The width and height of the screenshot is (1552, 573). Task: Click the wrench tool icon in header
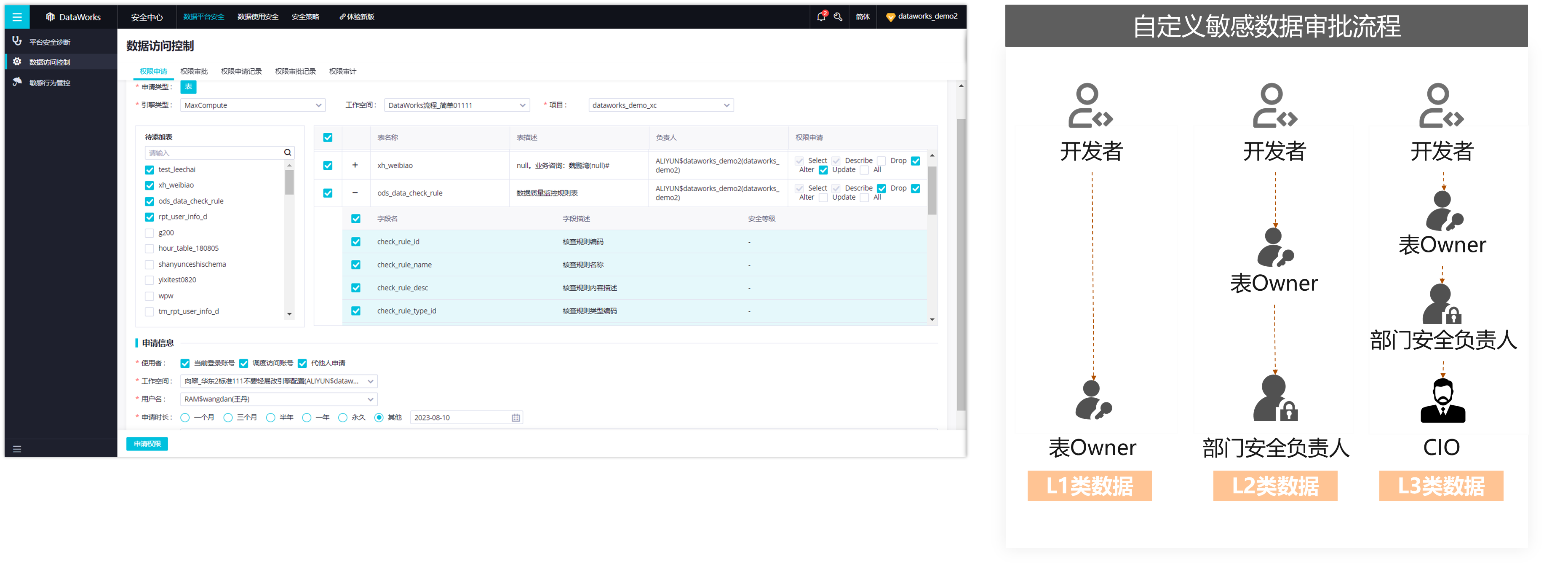click(838, 17)
